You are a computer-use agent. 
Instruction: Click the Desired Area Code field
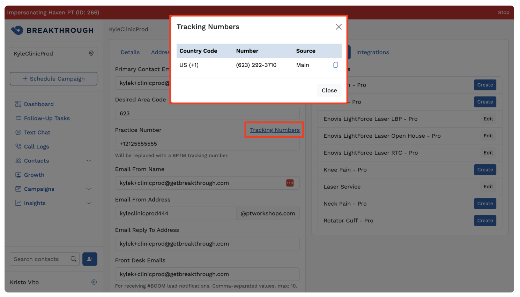[x=207, y=113]
